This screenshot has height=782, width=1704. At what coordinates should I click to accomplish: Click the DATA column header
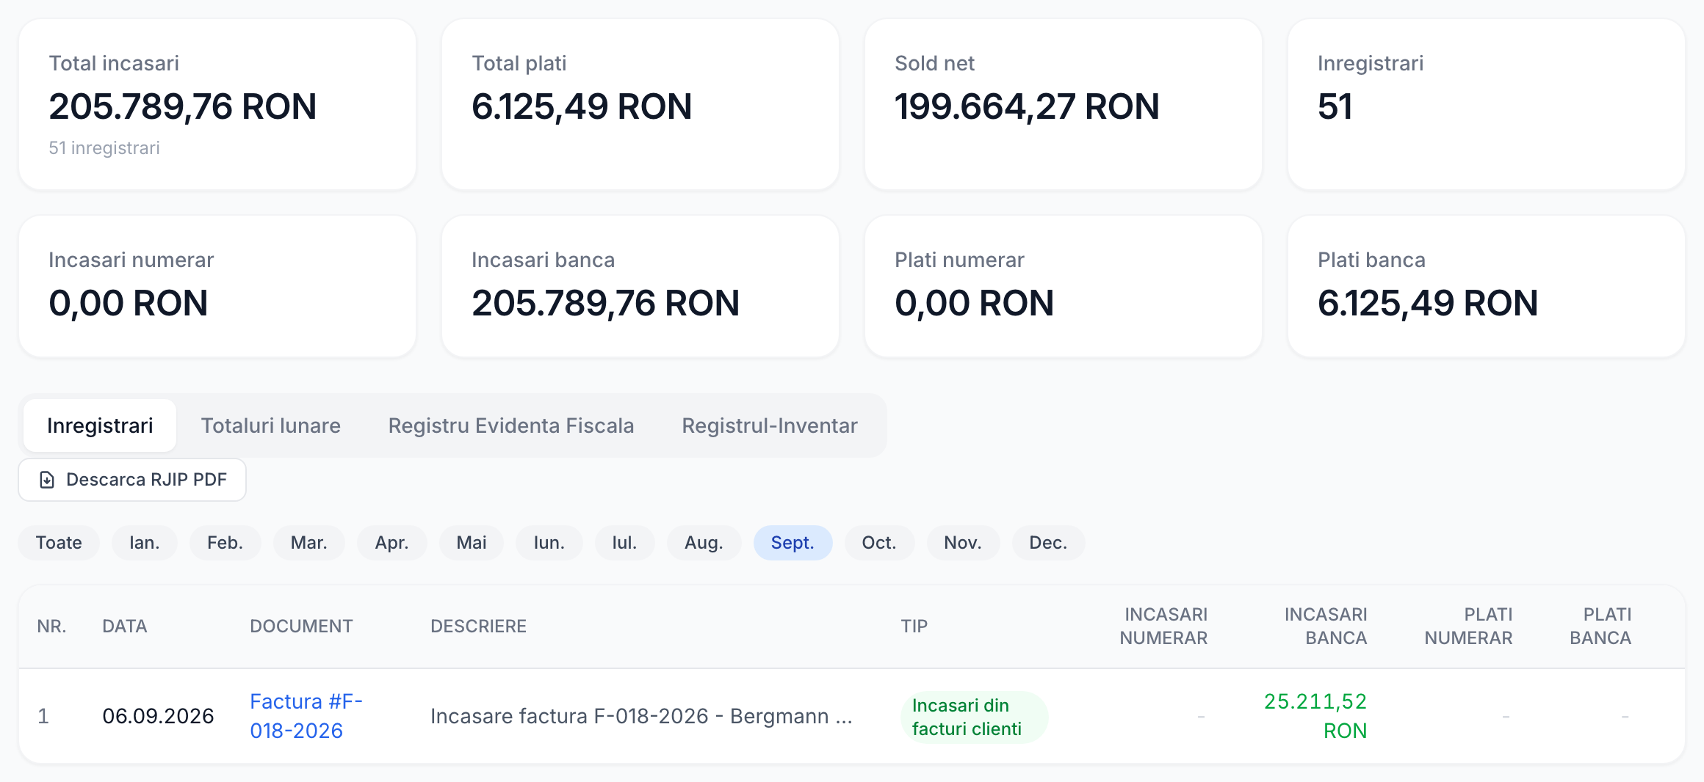pos(125,626)
